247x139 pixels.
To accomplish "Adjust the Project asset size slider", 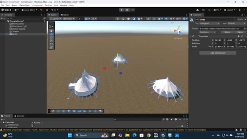I will click(x=182, y=126).
